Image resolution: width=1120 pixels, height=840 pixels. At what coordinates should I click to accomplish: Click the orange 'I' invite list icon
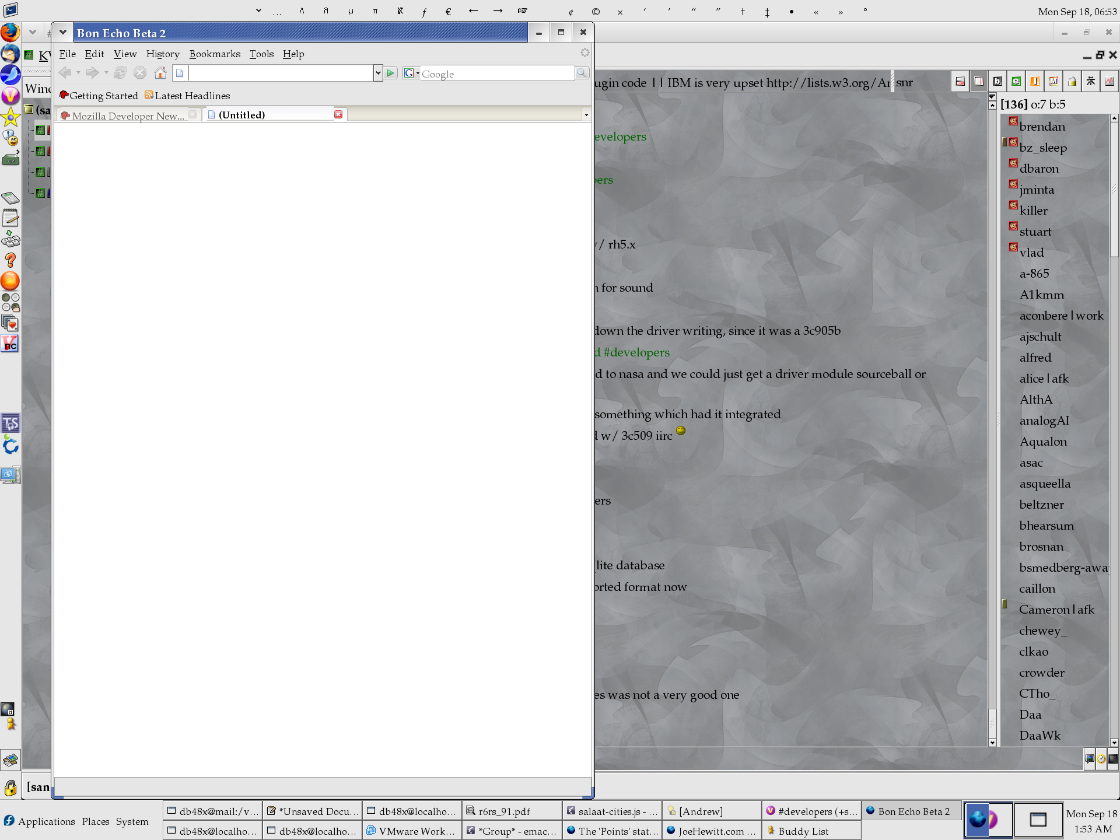pos(1035,82)
